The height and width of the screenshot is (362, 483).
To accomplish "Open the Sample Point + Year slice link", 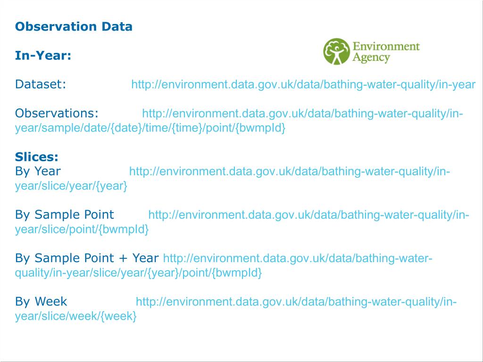I will 224,265.
